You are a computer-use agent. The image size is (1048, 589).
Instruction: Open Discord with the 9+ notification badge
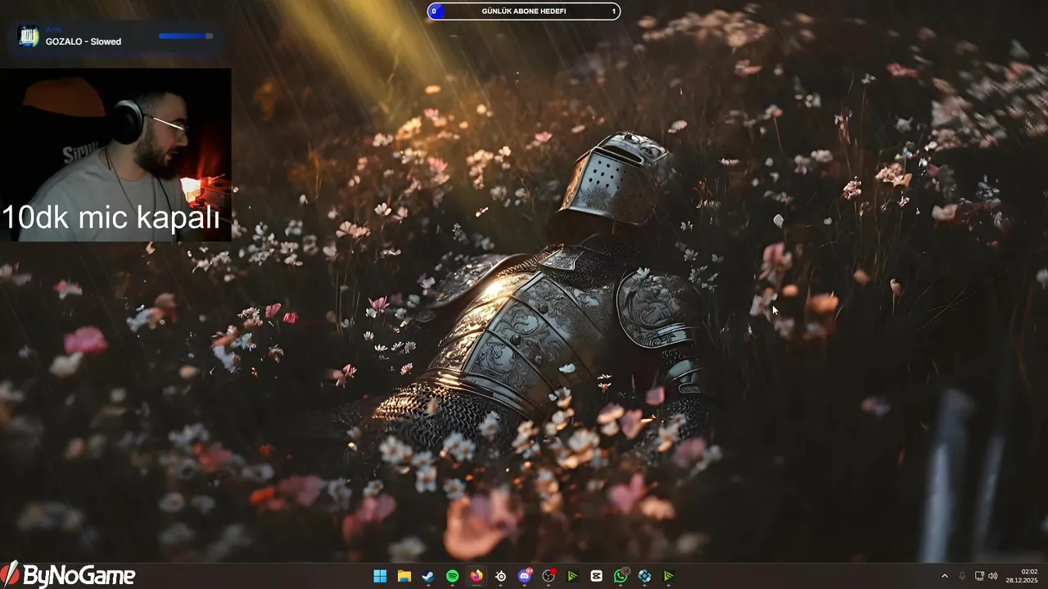pyautogui.click(x=525, y=576)
